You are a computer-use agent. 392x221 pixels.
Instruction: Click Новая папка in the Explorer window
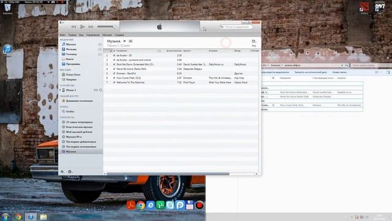[x=339, y=72]
